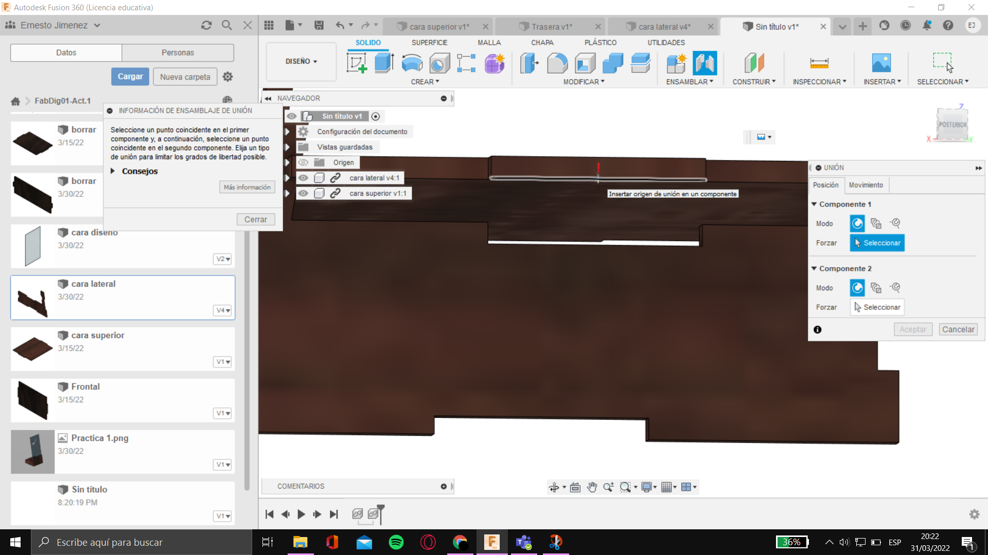The width and height of the screenshot is (988, 555).
Task: Click the Extrude tool icon
Action: [384, 63]
